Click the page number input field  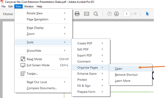pos(127,14)
